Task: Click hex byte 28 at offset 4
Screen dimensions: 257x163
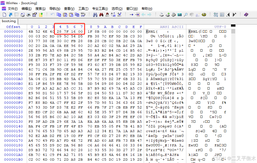Action: click(x=59, y=32)
